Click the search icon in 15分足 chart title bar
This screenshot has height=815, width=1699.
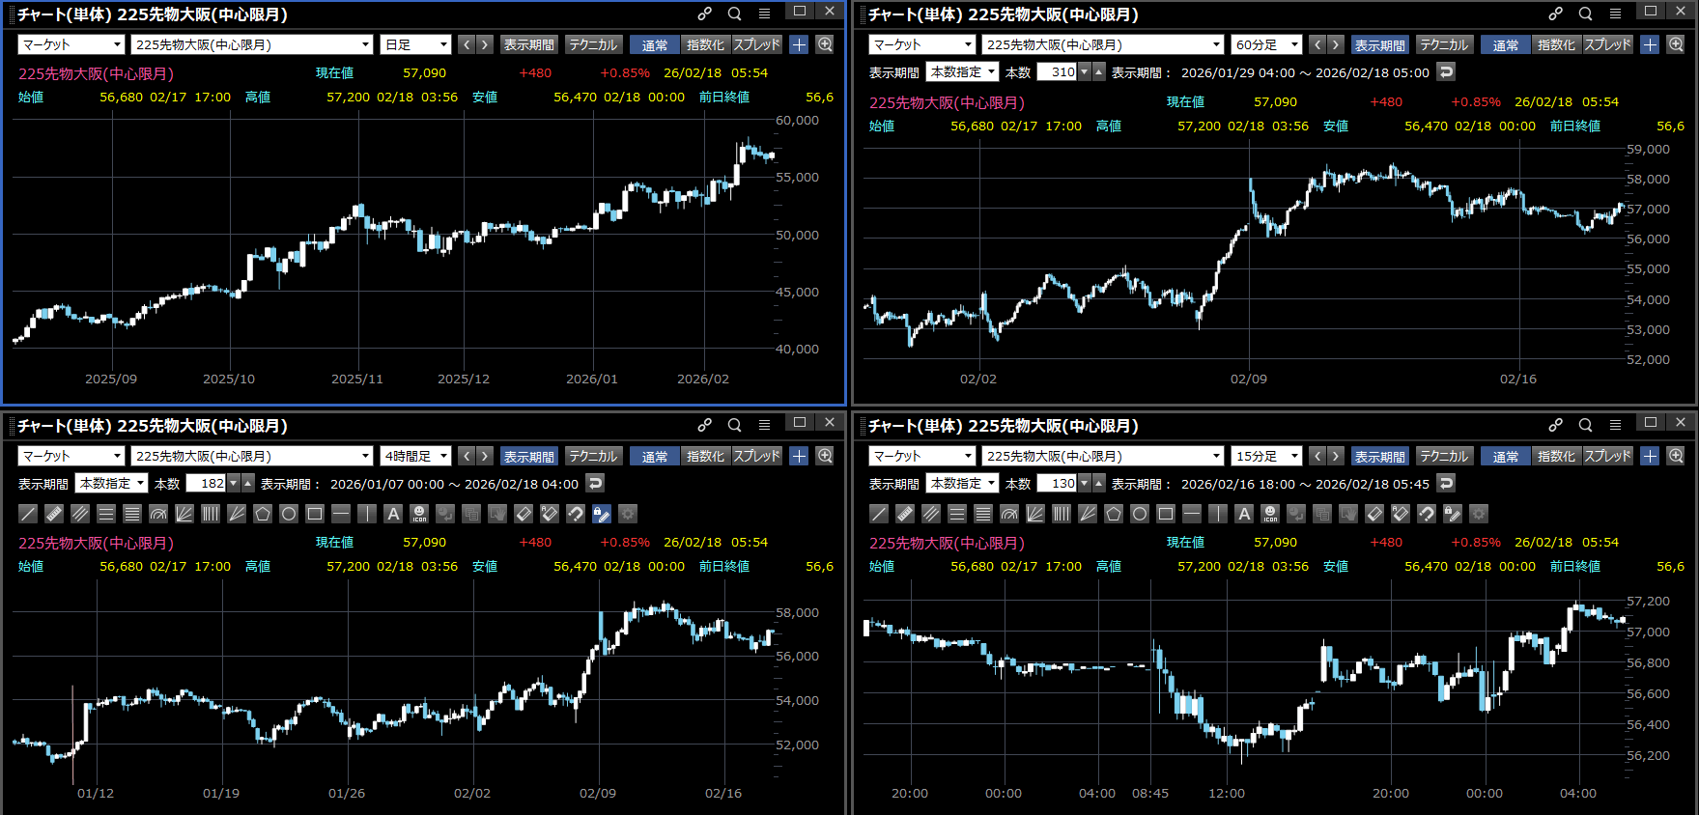click(1585, 425)
